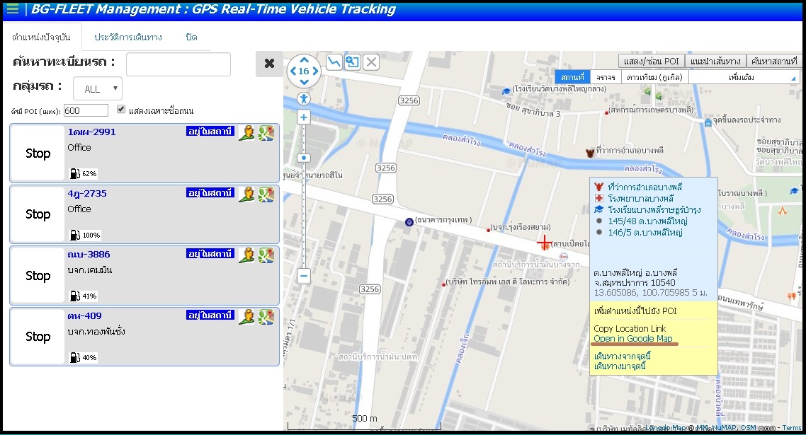Click the POI radius field showing 600
This screenshot has width=806, height=435.
tap(86, 110)
